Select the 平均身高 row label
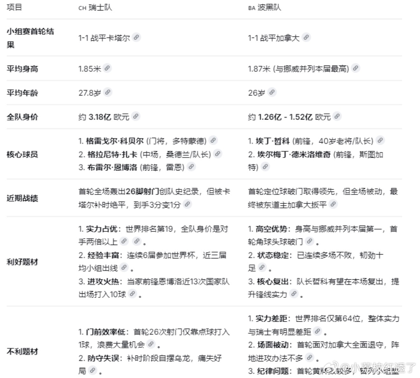This screenshot has height=378, width=420. coord(22,69)
